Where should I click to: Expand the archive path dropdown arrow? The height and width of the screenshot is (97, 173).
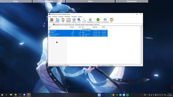(x=142, y=25)
